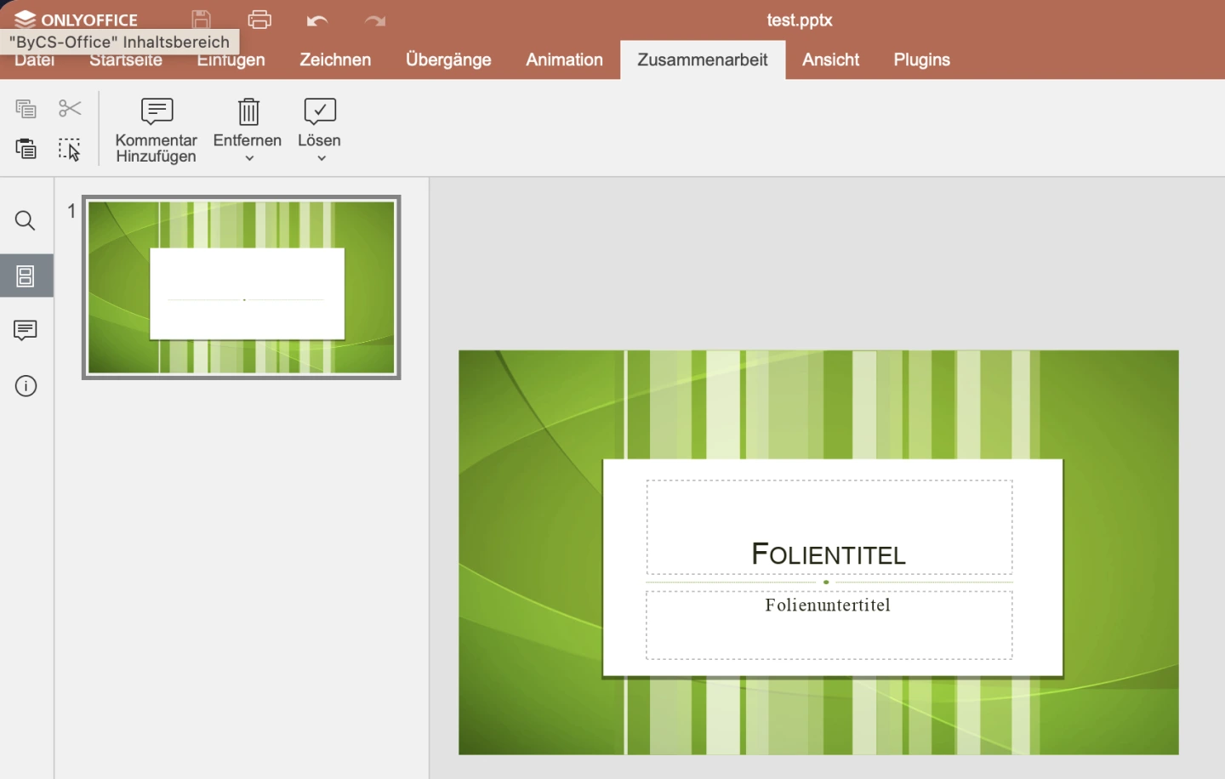Print the presentation using the printer icon
The height and width of the screenshot is (779, 1225).
[x=259, y=20]
